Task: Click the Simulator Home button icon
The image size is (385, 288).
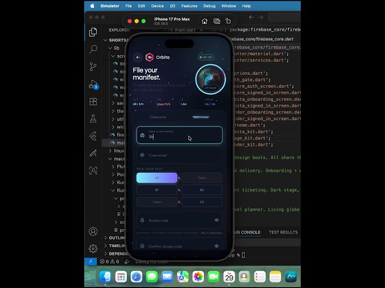Action: (x=205, y=22)
